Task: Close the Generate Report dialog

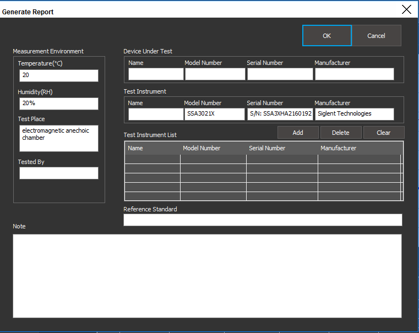Action: click(x=406, y=9)
